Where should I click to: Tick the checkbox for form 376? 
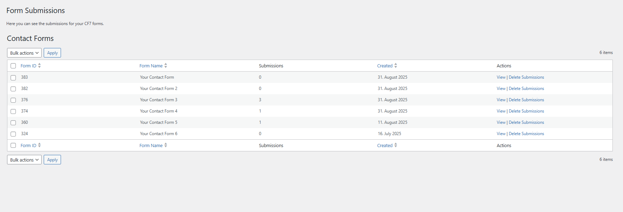13,100
